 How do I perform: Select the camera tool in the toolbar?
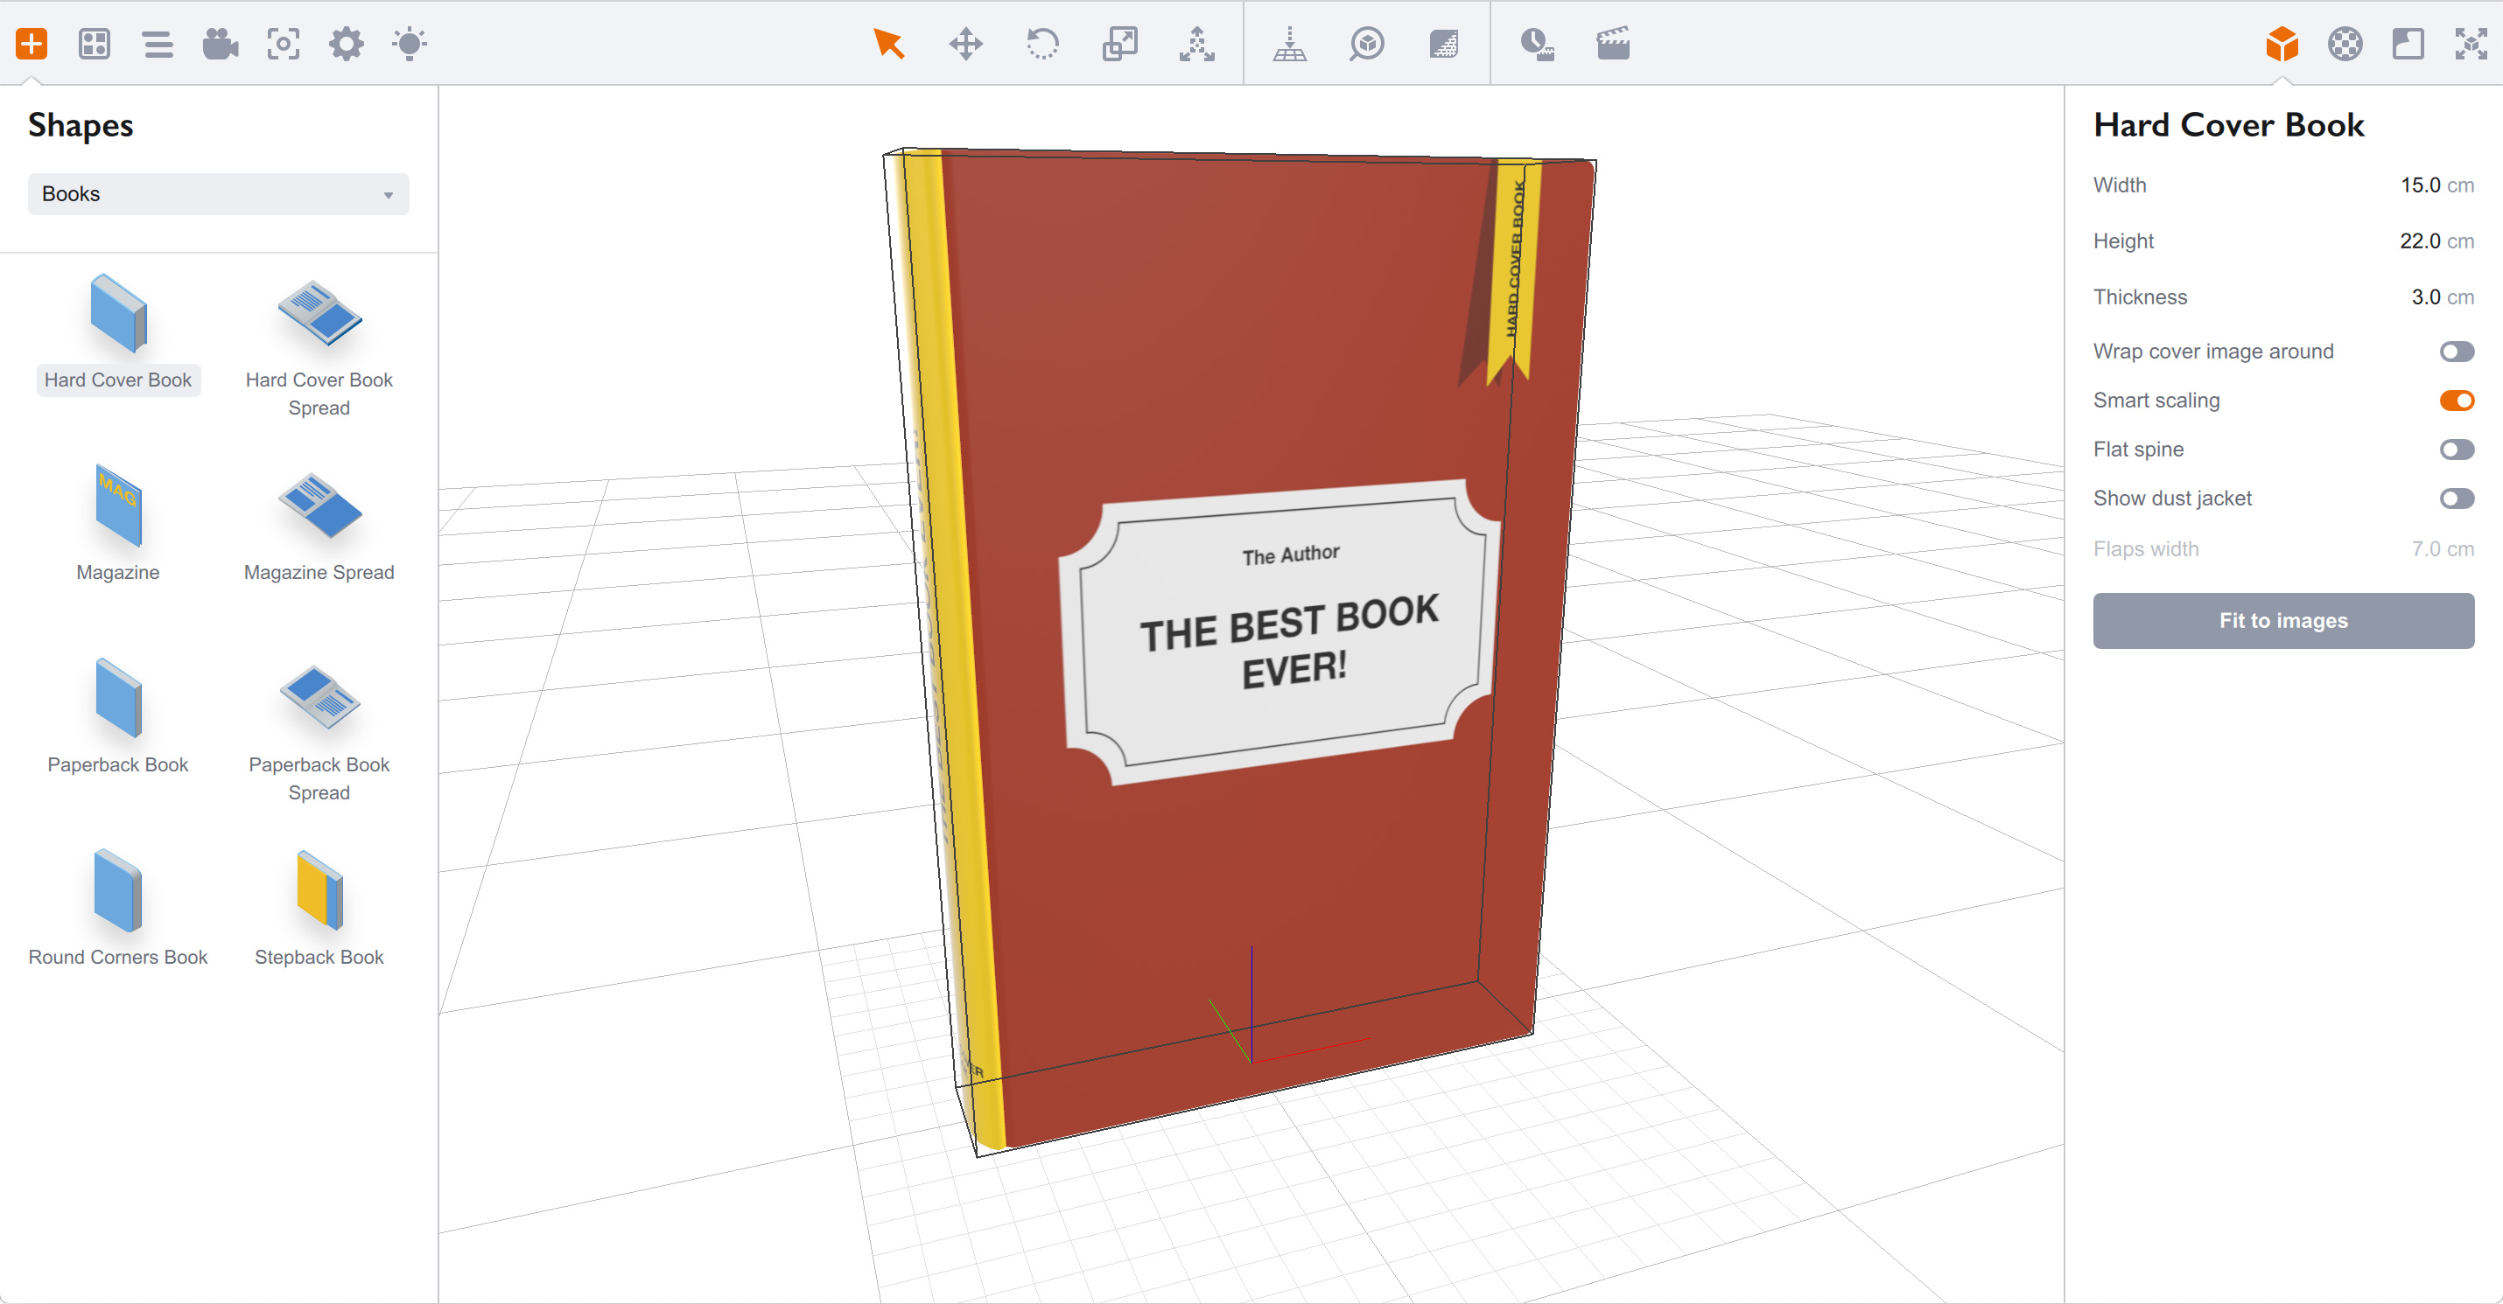[x=220, y=43]
